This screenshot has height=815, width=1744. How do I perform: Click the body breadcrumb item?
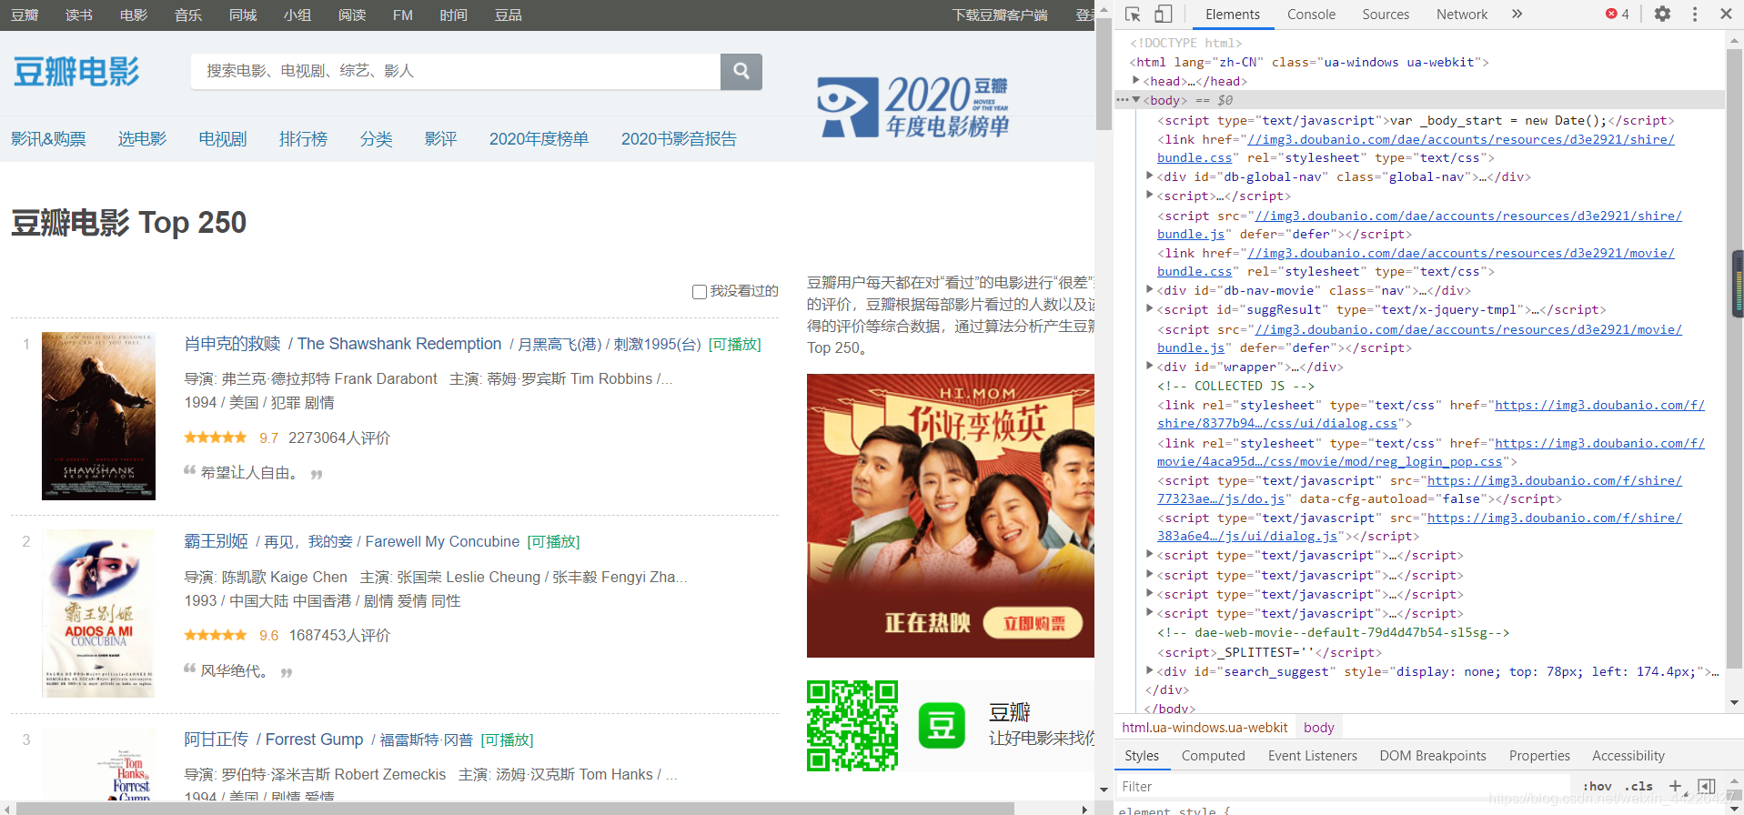[1318, 728]
